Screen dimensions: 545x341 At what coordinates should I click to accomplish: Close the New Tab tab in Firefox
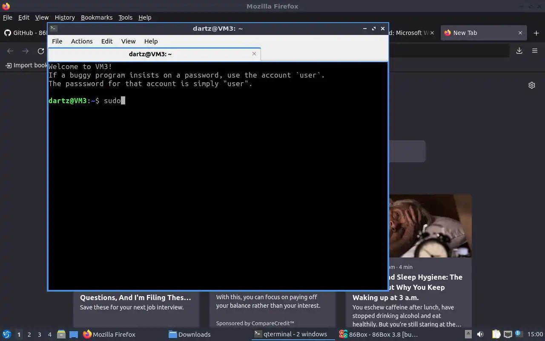520,33
